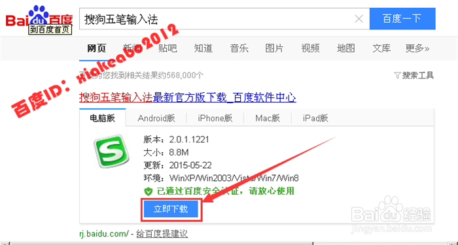Open the 图片 tab
The width and height of the screenshot is (458, 245).
(x=274, y=48)
